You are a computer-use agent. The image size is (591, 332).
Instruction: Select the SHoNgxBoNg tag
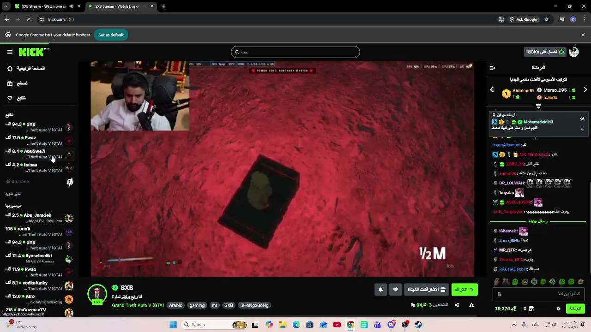[254, 305]
